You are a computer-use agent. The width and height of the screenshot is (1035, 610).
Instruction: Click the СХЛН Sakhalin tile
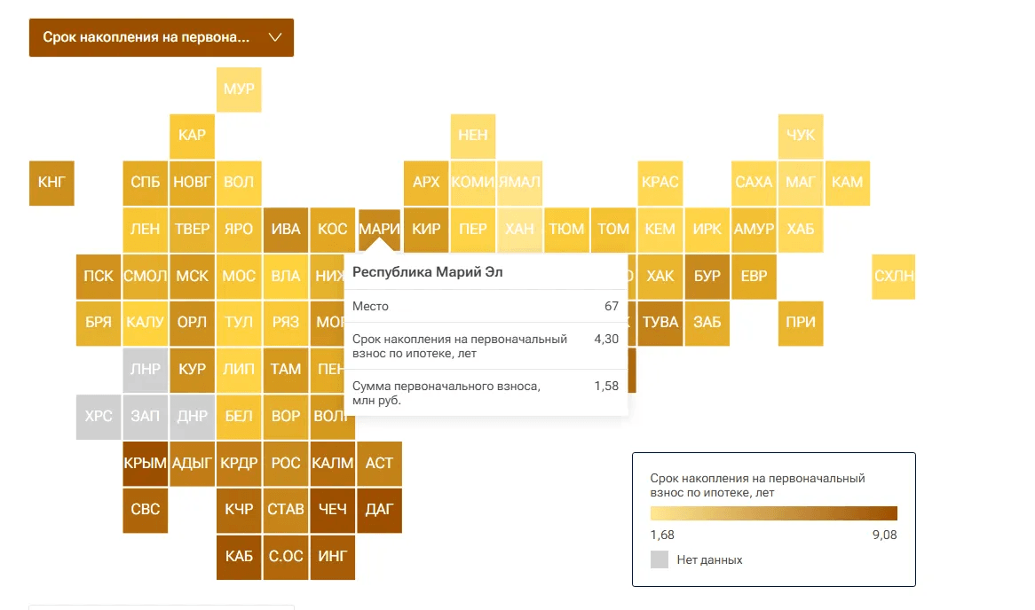point(894,276)
